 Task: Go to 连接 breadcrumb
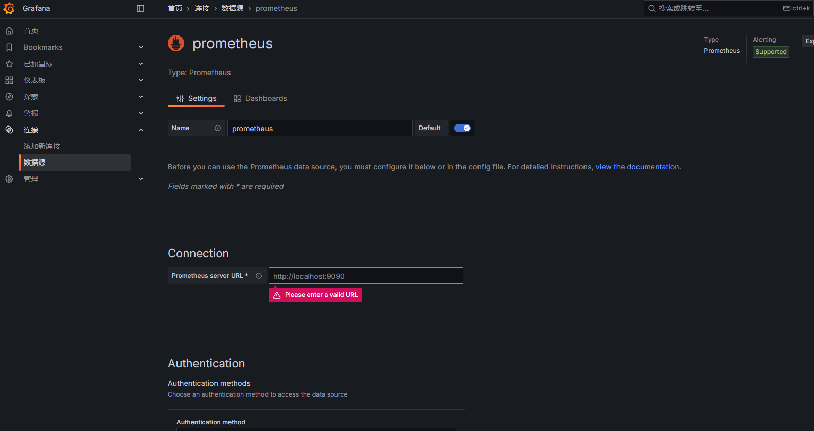click(202, 8)
